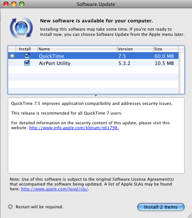Click the AirPort Utility version 5.3.2 cell
192x218 pixels.
click(124, 63)
